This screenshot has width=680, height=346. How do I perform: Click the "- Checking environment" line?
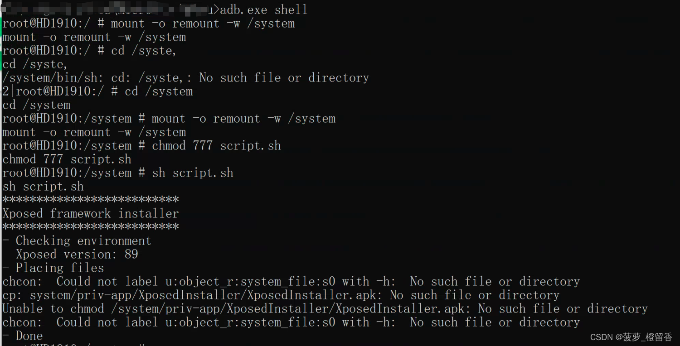(x=77, y=241)
